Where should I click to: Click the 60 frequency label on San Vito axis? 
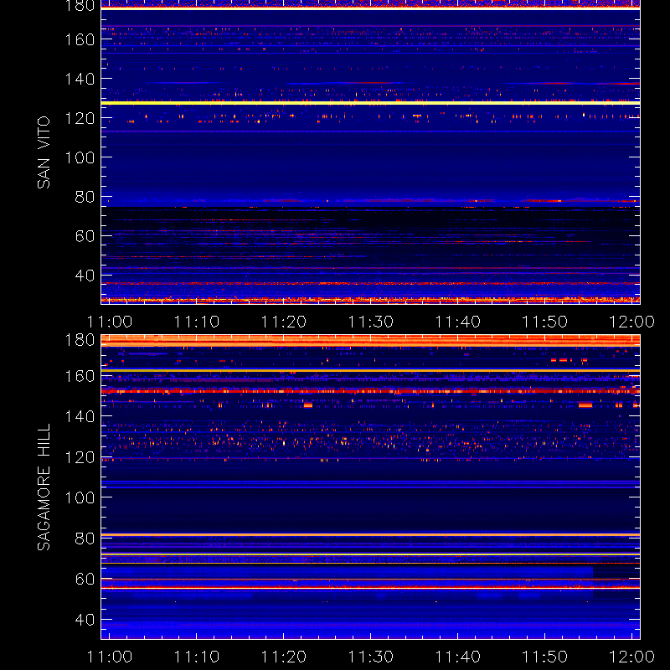click(85, 236)
